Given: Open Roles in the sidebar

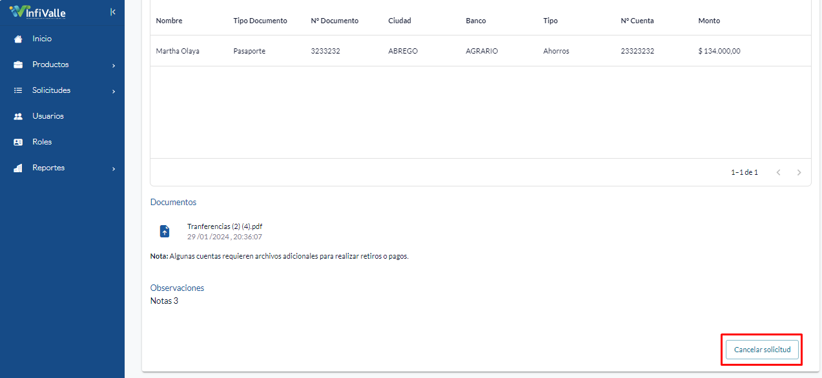Looking at the screenshot, I should click(x=62, y=142).
